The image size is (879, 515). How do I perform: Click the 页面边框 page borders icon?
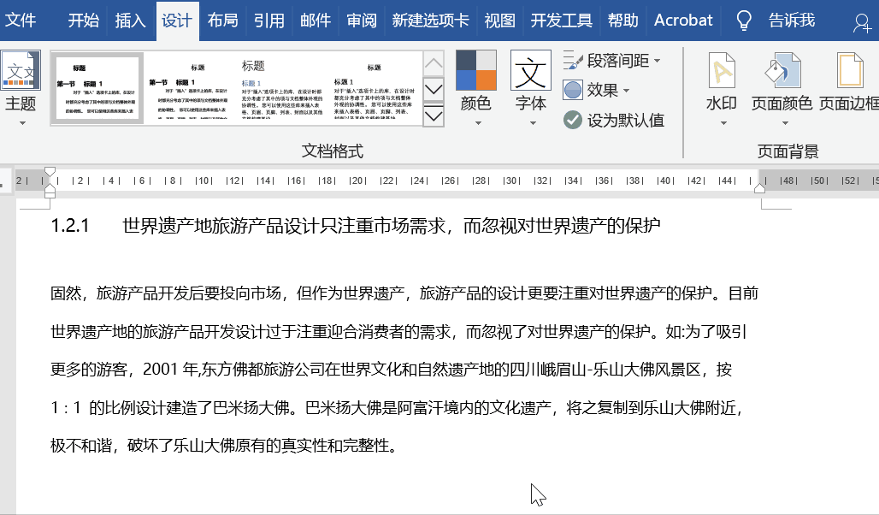(850, 72)
